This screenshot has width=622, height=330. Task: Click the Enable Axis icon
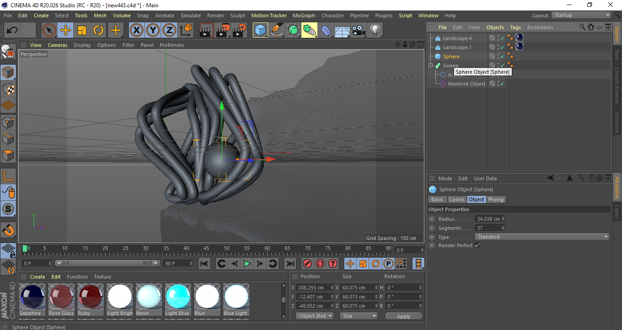(x=8, y=176)
